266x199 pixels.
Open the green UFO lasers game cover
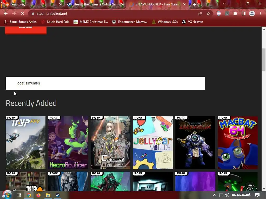coord(238,181)
